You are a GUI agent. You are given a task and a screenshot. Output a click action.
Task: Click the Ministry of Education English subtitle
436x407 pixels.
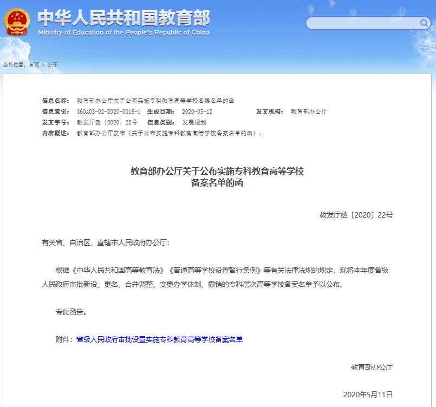pos(123,32)
